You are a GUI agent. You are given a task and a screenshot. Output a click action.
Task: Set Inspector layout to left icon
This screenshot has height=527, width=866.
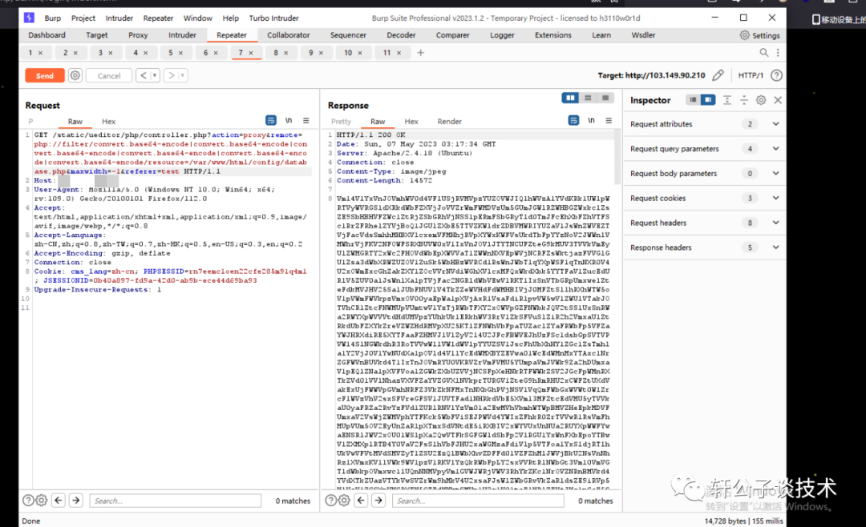click(693, 100)
